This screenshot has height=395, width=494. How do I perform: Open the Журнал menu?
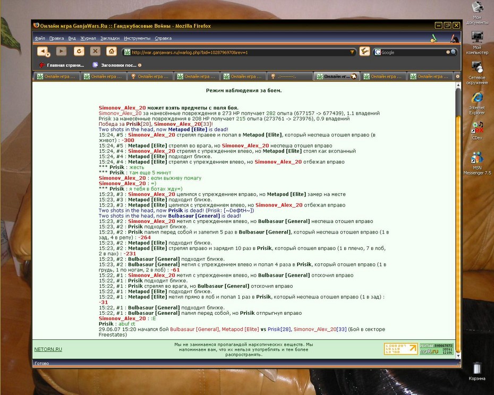(88, 38)
